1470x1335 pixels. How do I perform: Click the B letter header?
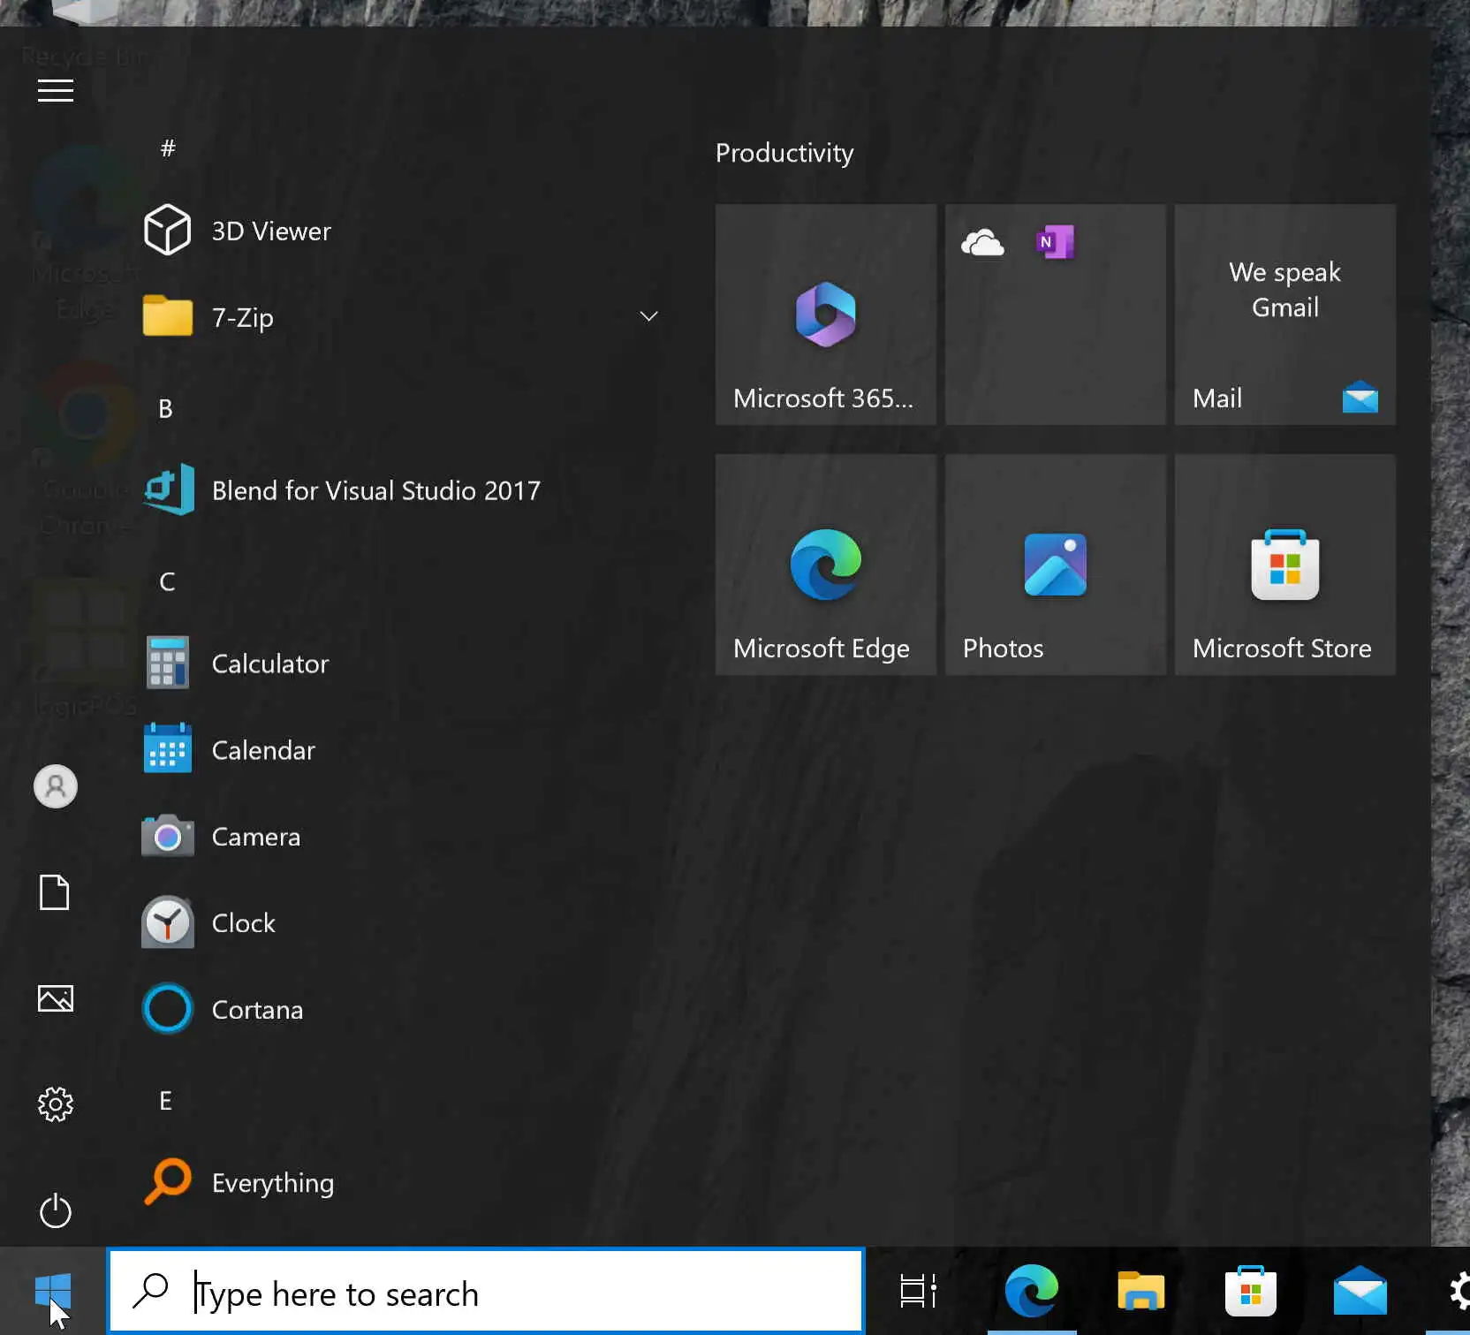click(165, 408)
